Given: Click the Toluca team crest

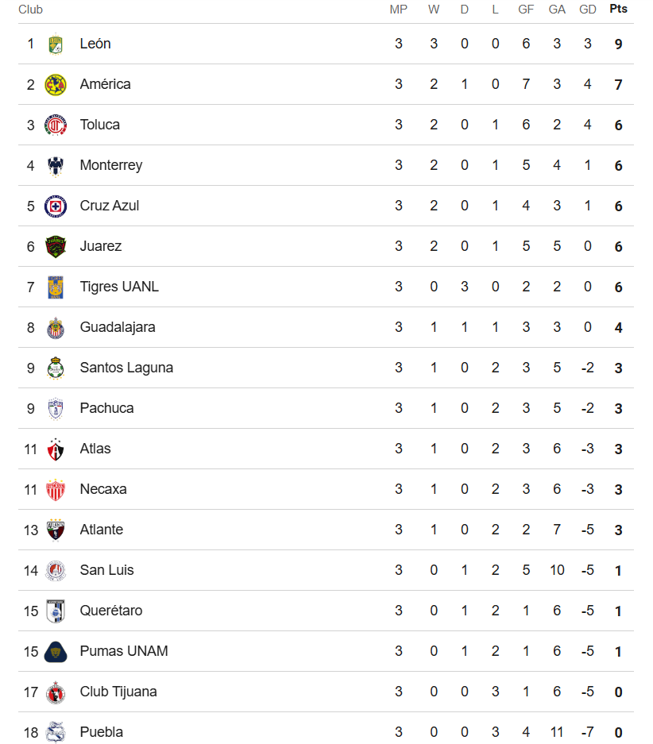Looking at the screenshot, I should (x=56, y=125).
